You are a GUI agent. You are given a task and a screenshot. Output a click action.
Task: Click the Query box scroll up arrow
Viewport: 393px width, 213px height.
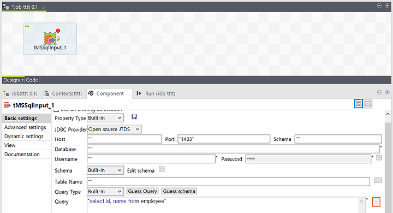(x=361, y=201)
